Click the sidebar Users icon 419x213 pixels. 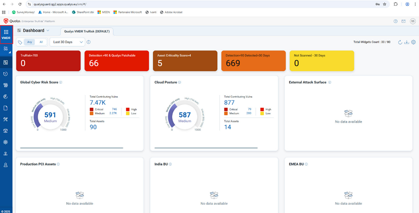(6, 165)
